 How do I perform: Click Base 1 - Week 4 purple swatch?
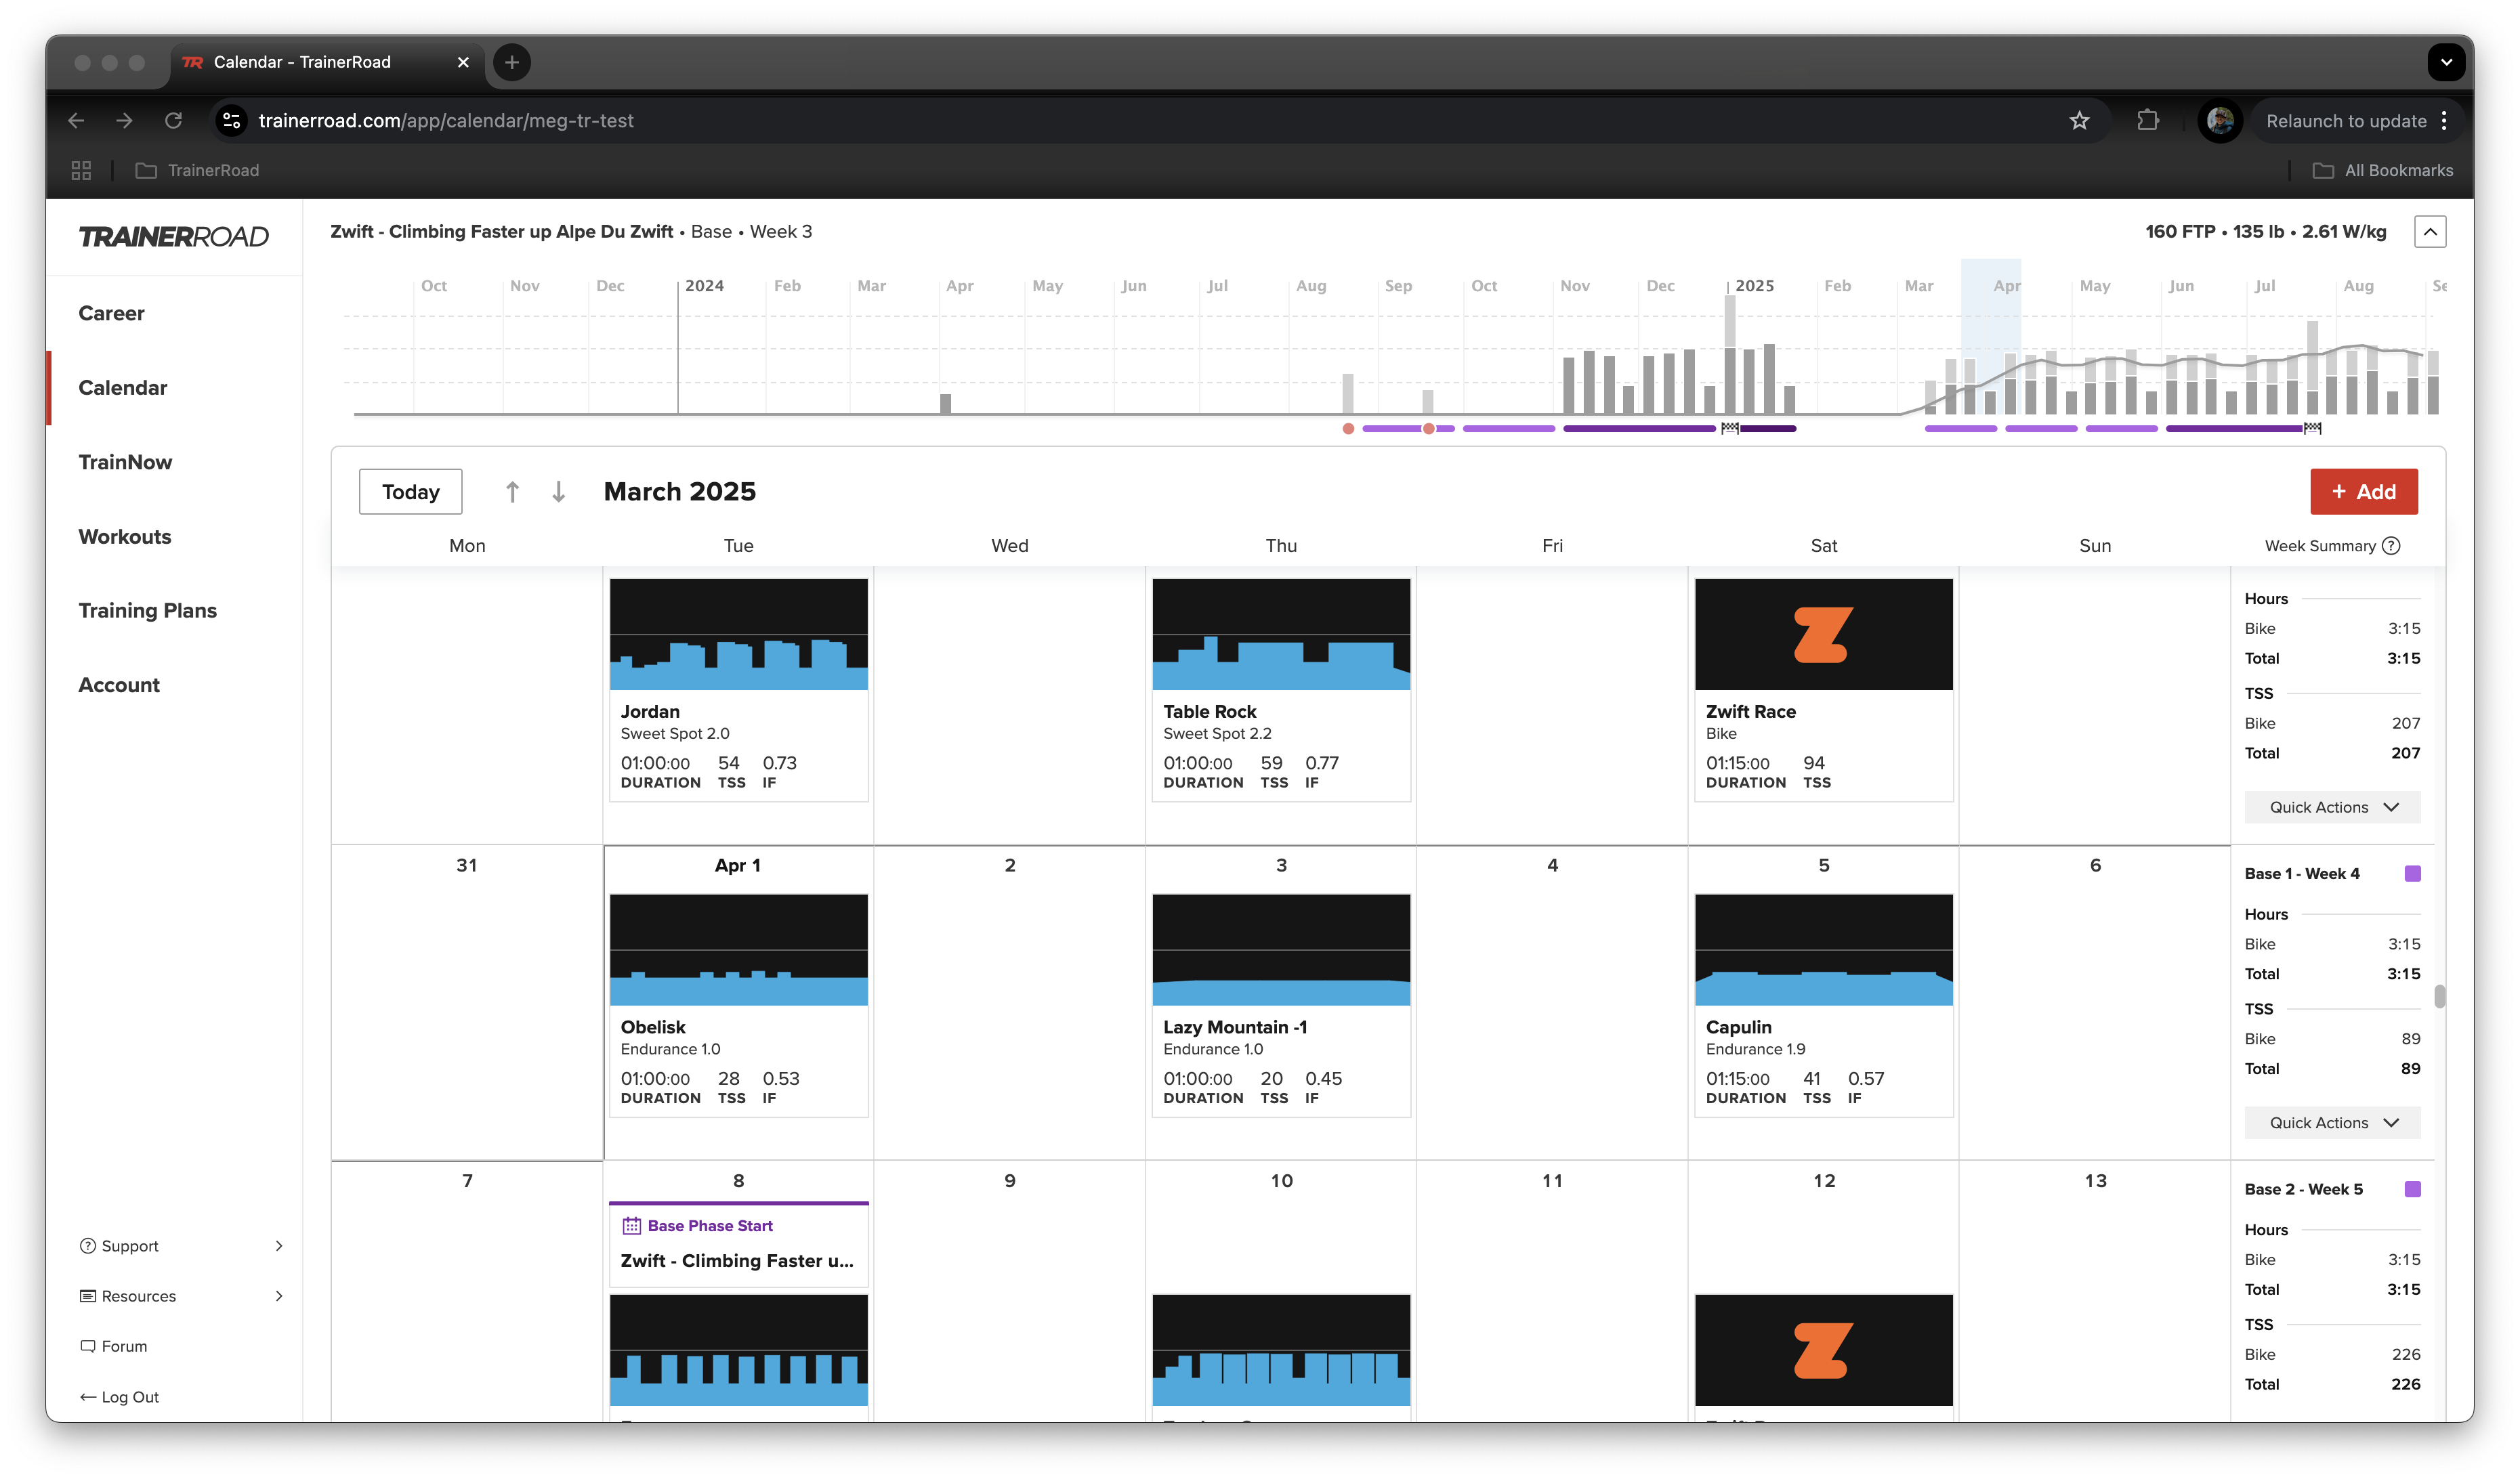(2412, 874)
